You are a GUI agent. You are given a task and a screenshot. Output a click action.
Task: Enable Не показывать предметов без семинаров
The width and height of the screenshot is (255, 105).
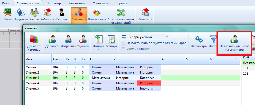[x=123, y=43]
